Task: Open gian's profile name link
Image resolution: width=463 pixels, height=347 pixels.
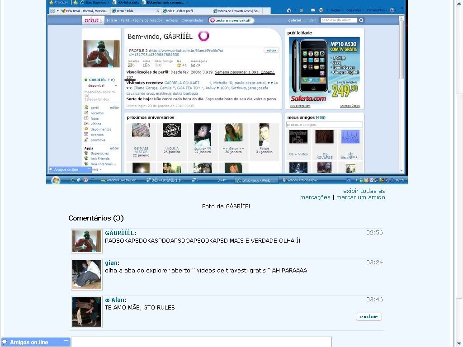Action: [x=112, y=263]
